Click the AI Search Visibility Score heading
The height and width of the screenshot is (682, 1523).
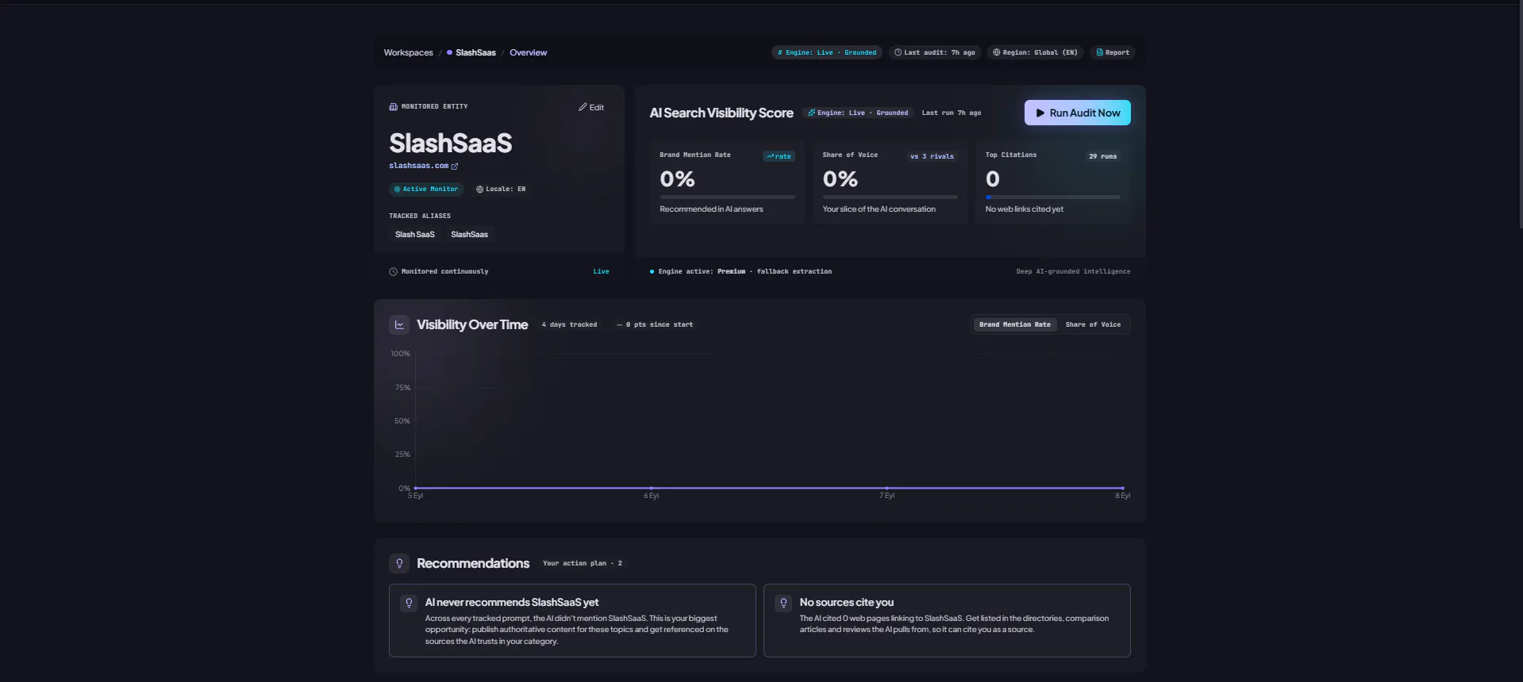pyautogui.click(x=721, y=113)
